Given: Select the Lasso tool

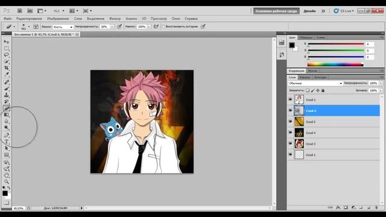Looking at the screenshot, I should pos(7,55).
